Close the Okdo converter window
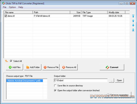 coord(132,3)
